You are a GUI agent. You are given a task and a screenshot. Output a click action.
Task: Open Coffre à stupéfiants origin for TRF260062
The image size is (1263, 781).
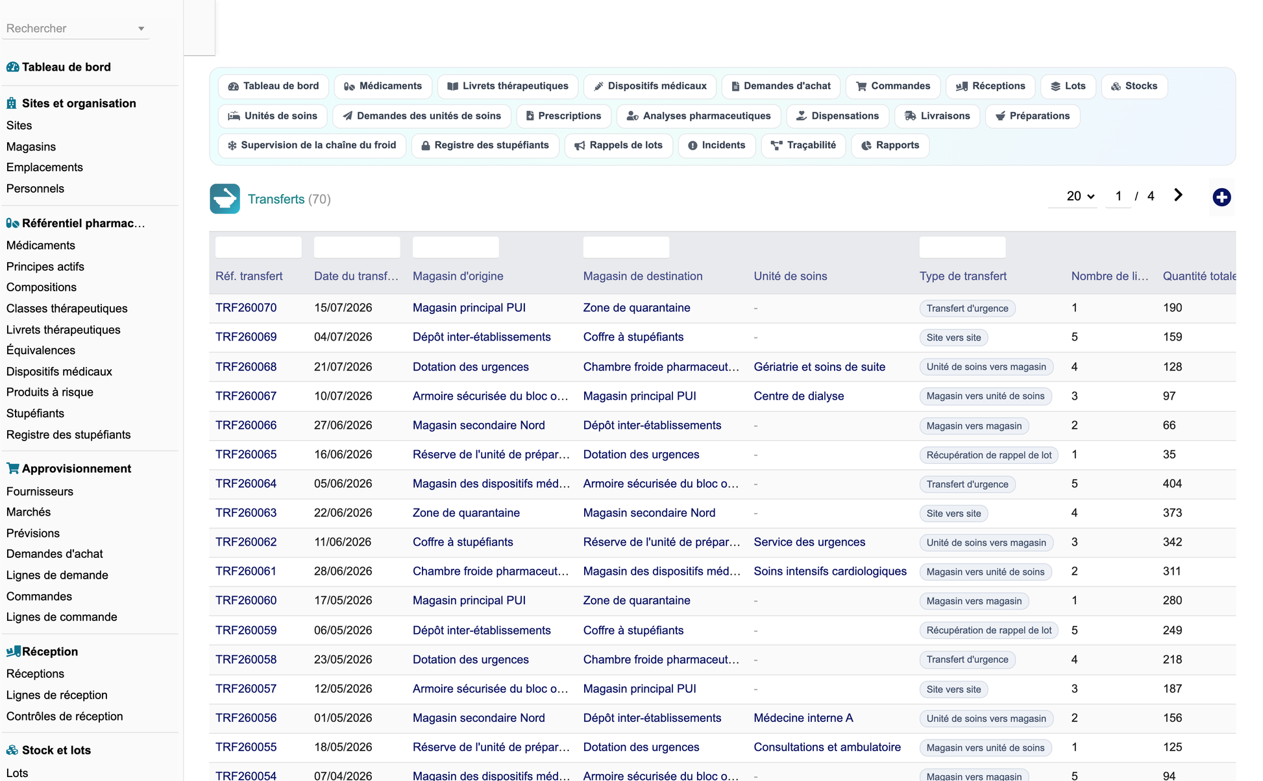pos(463,542)
